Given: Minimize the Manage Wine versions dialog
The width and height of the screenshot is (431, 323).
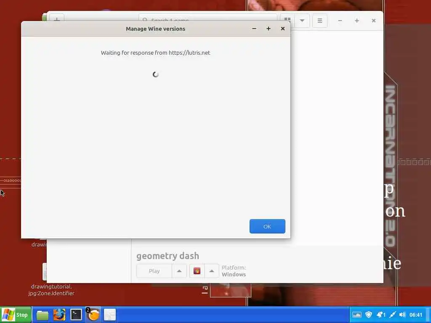Looking at the screenshot, I should [254, 29].
